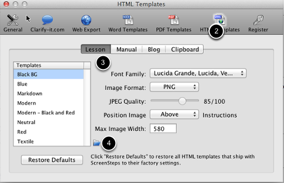Image resolution: width=284 pixels, height=183 pixels.
Task: Click the Max Image Width field
Action: point(163,129)
